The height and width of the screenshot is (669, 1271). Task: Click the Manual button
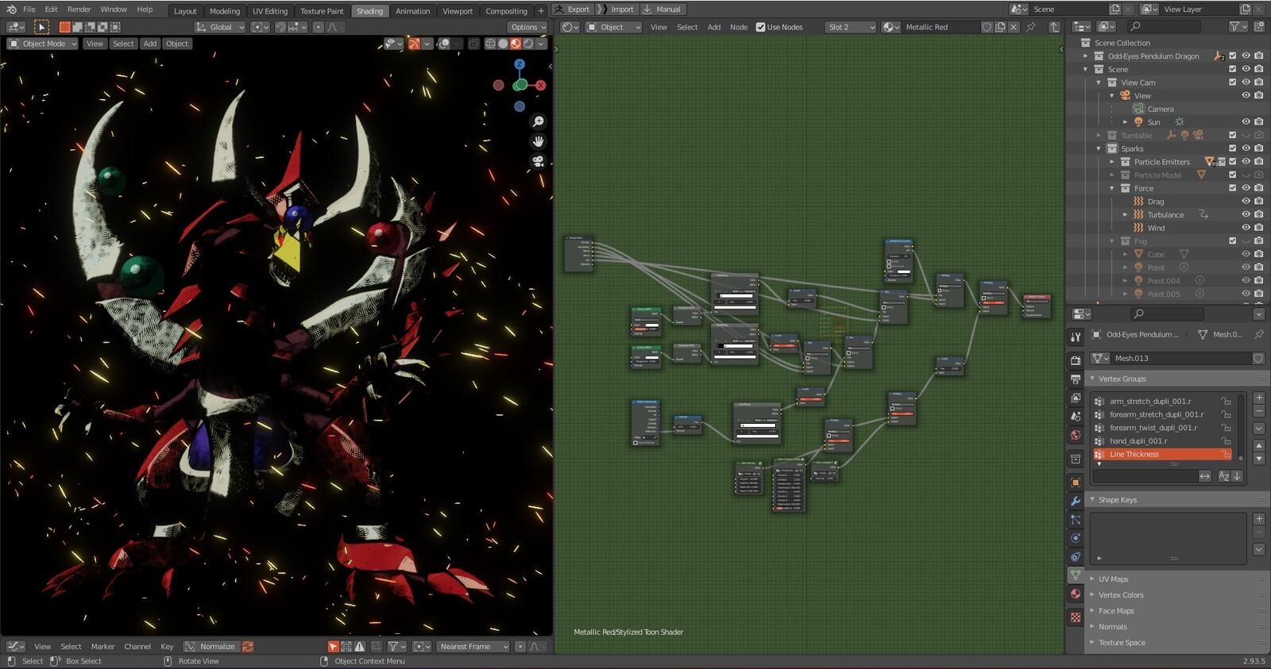pos(662,10)
